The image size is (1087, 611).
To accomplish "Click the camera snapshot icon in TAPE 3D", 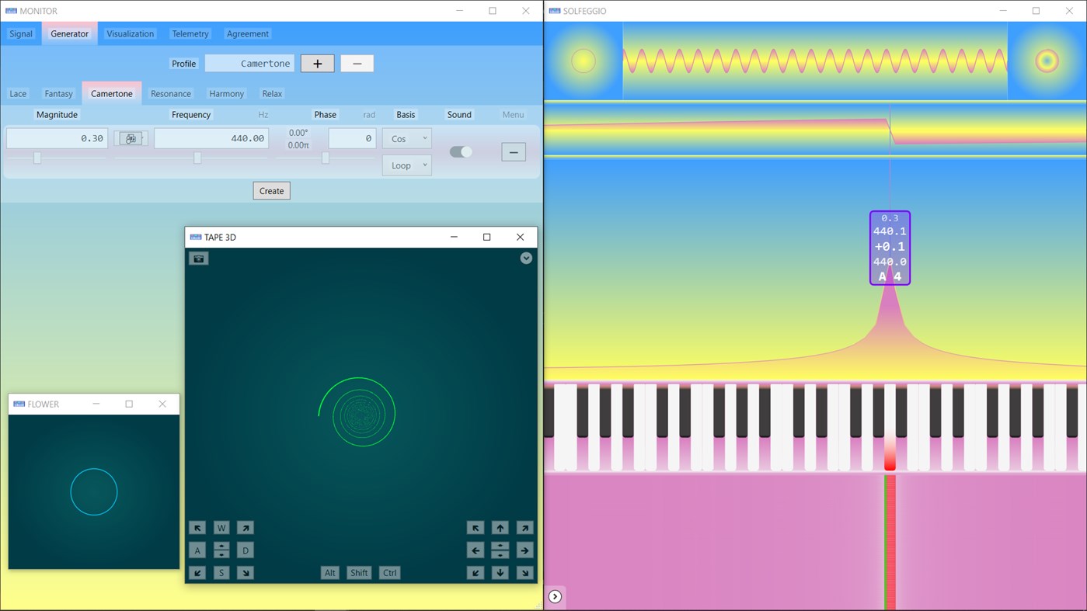I will pyautogui.click(x=198, y=258).
